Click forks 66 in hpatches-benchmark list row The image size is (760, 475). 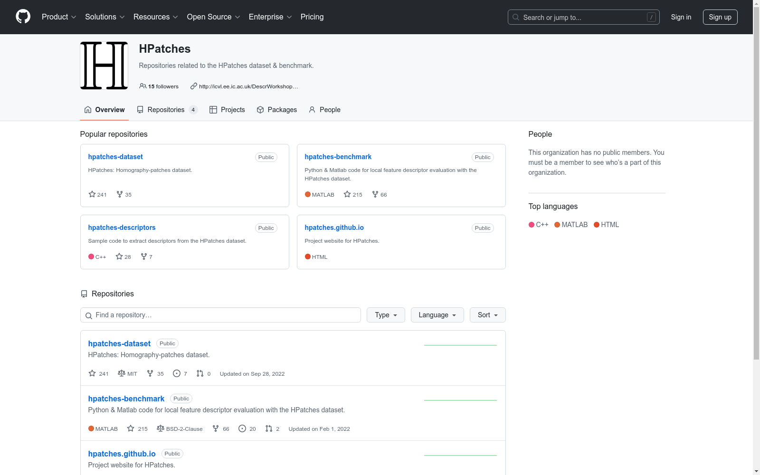[x=221, y=428]
